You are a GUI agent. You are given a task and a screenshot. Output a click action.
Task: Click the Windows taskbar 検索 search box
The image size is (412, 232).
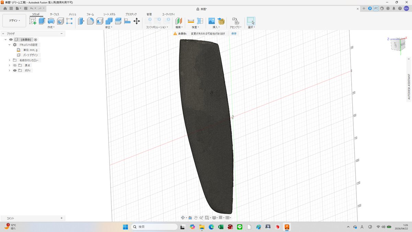[x=154, y=227]
